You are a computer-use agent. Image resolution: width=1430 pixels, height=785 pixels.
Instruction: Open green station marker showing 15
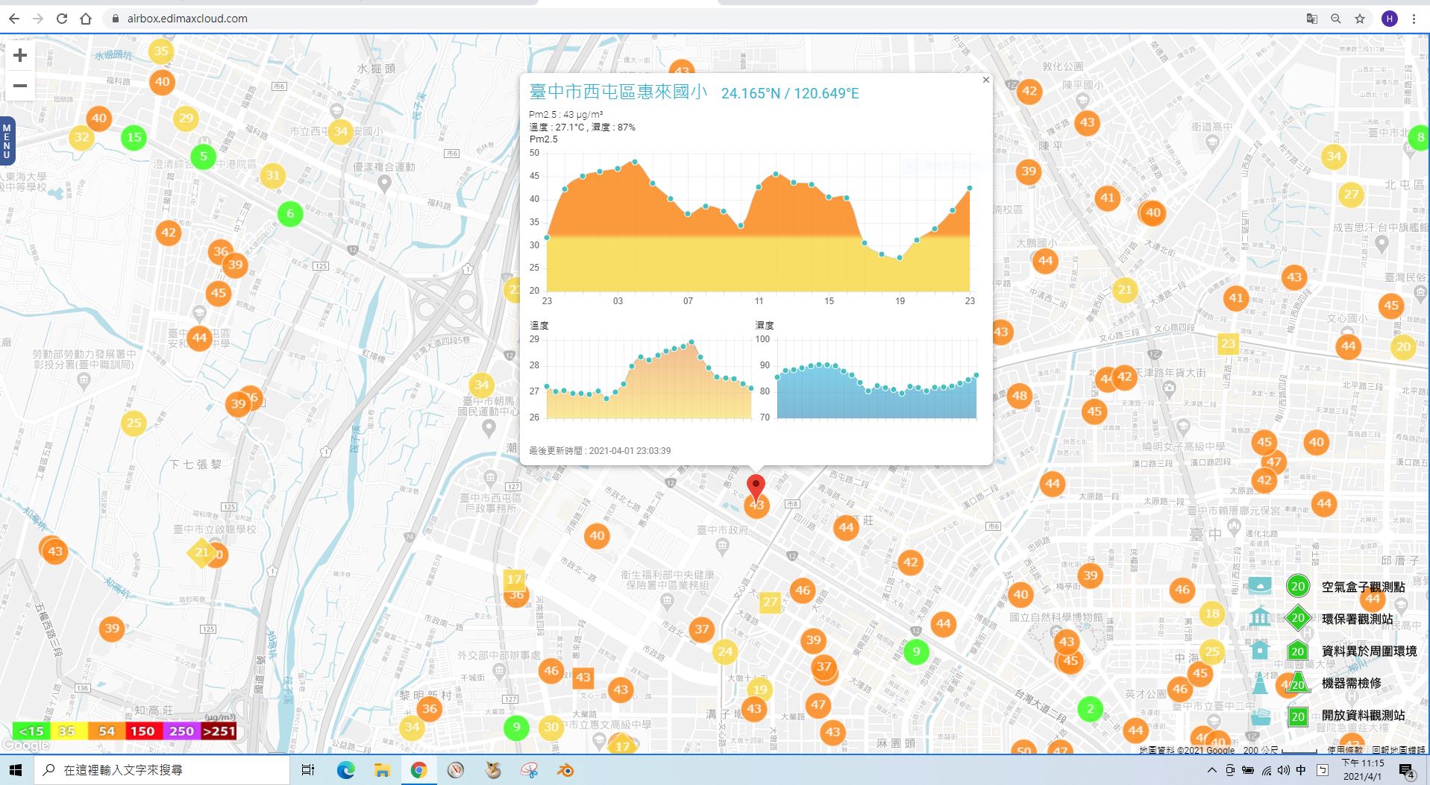[134, 137]
